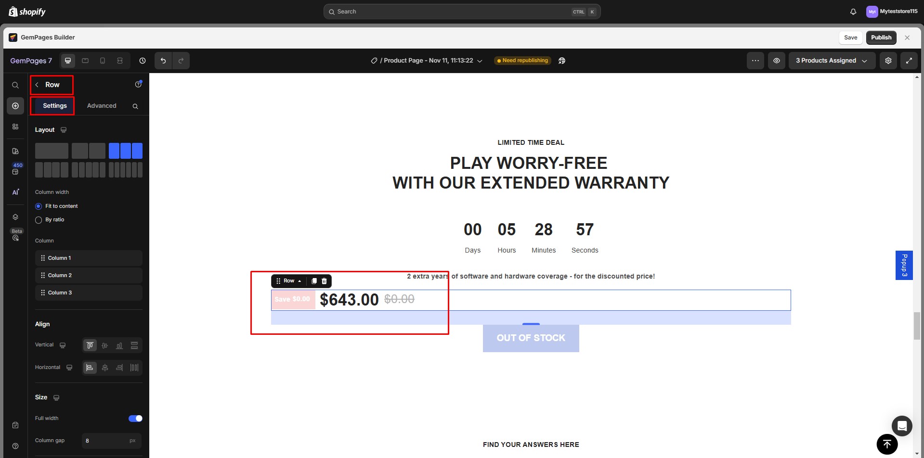
Task: Delete the selected Row with trash icon
Action: tap(324, 281)
